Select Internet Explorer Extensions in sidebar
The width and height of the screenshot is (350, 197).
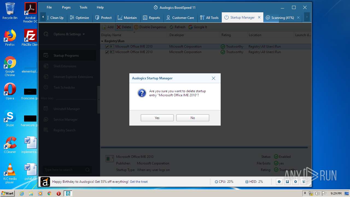point(67,77)
